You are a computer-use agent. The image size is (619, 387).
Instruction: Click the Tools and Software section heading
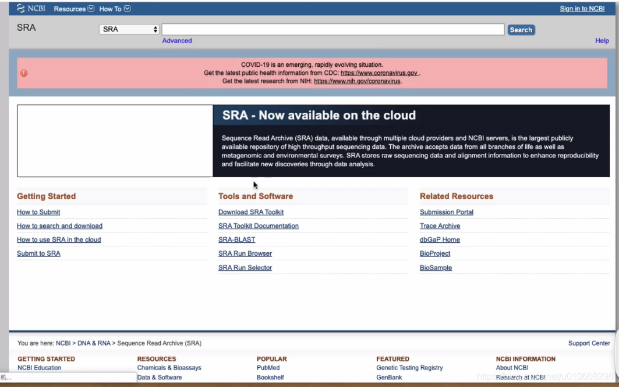click(256, 196)
